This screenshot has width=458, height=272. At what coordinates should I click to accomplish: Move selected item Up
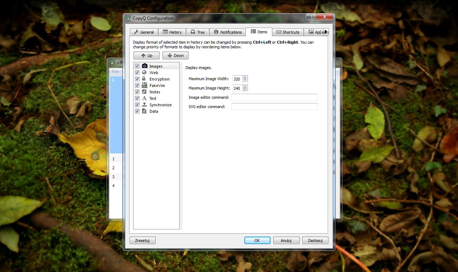pyautogui.click(x=146, y=55)
